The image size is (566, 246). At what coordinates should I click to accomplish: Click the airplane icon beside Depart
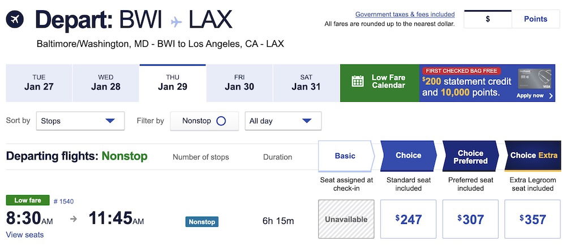pos(15,19)
